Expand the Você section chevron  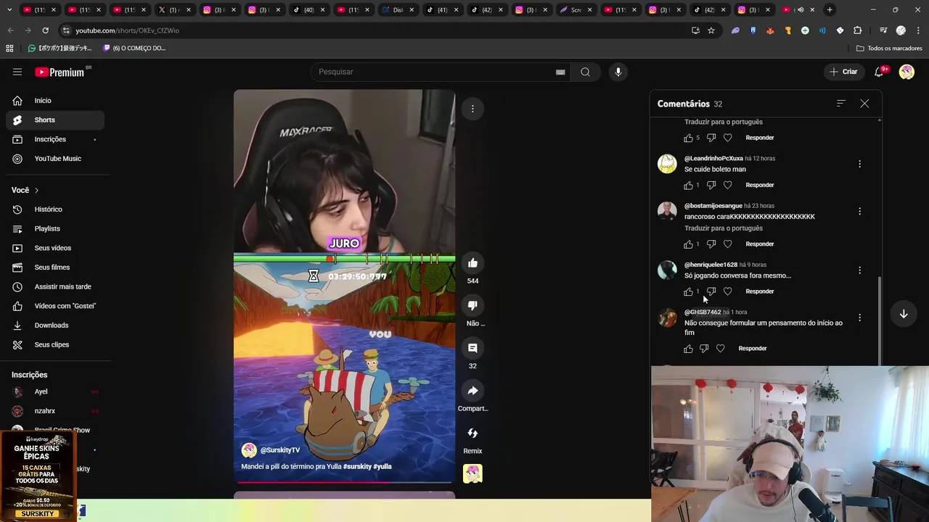tap(36, 190)
